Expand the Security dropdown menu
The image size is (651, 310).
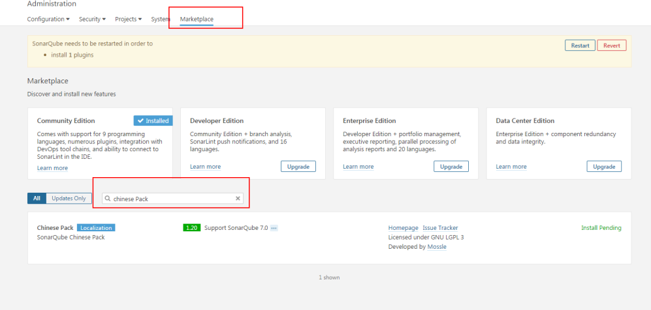coord(92,19)
